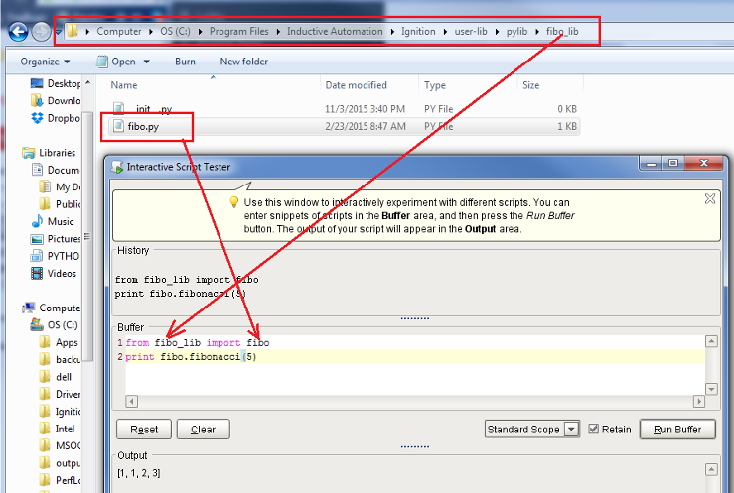Click the divider dots between Buffer and Output
734x493 pixels.
point(415,446)
